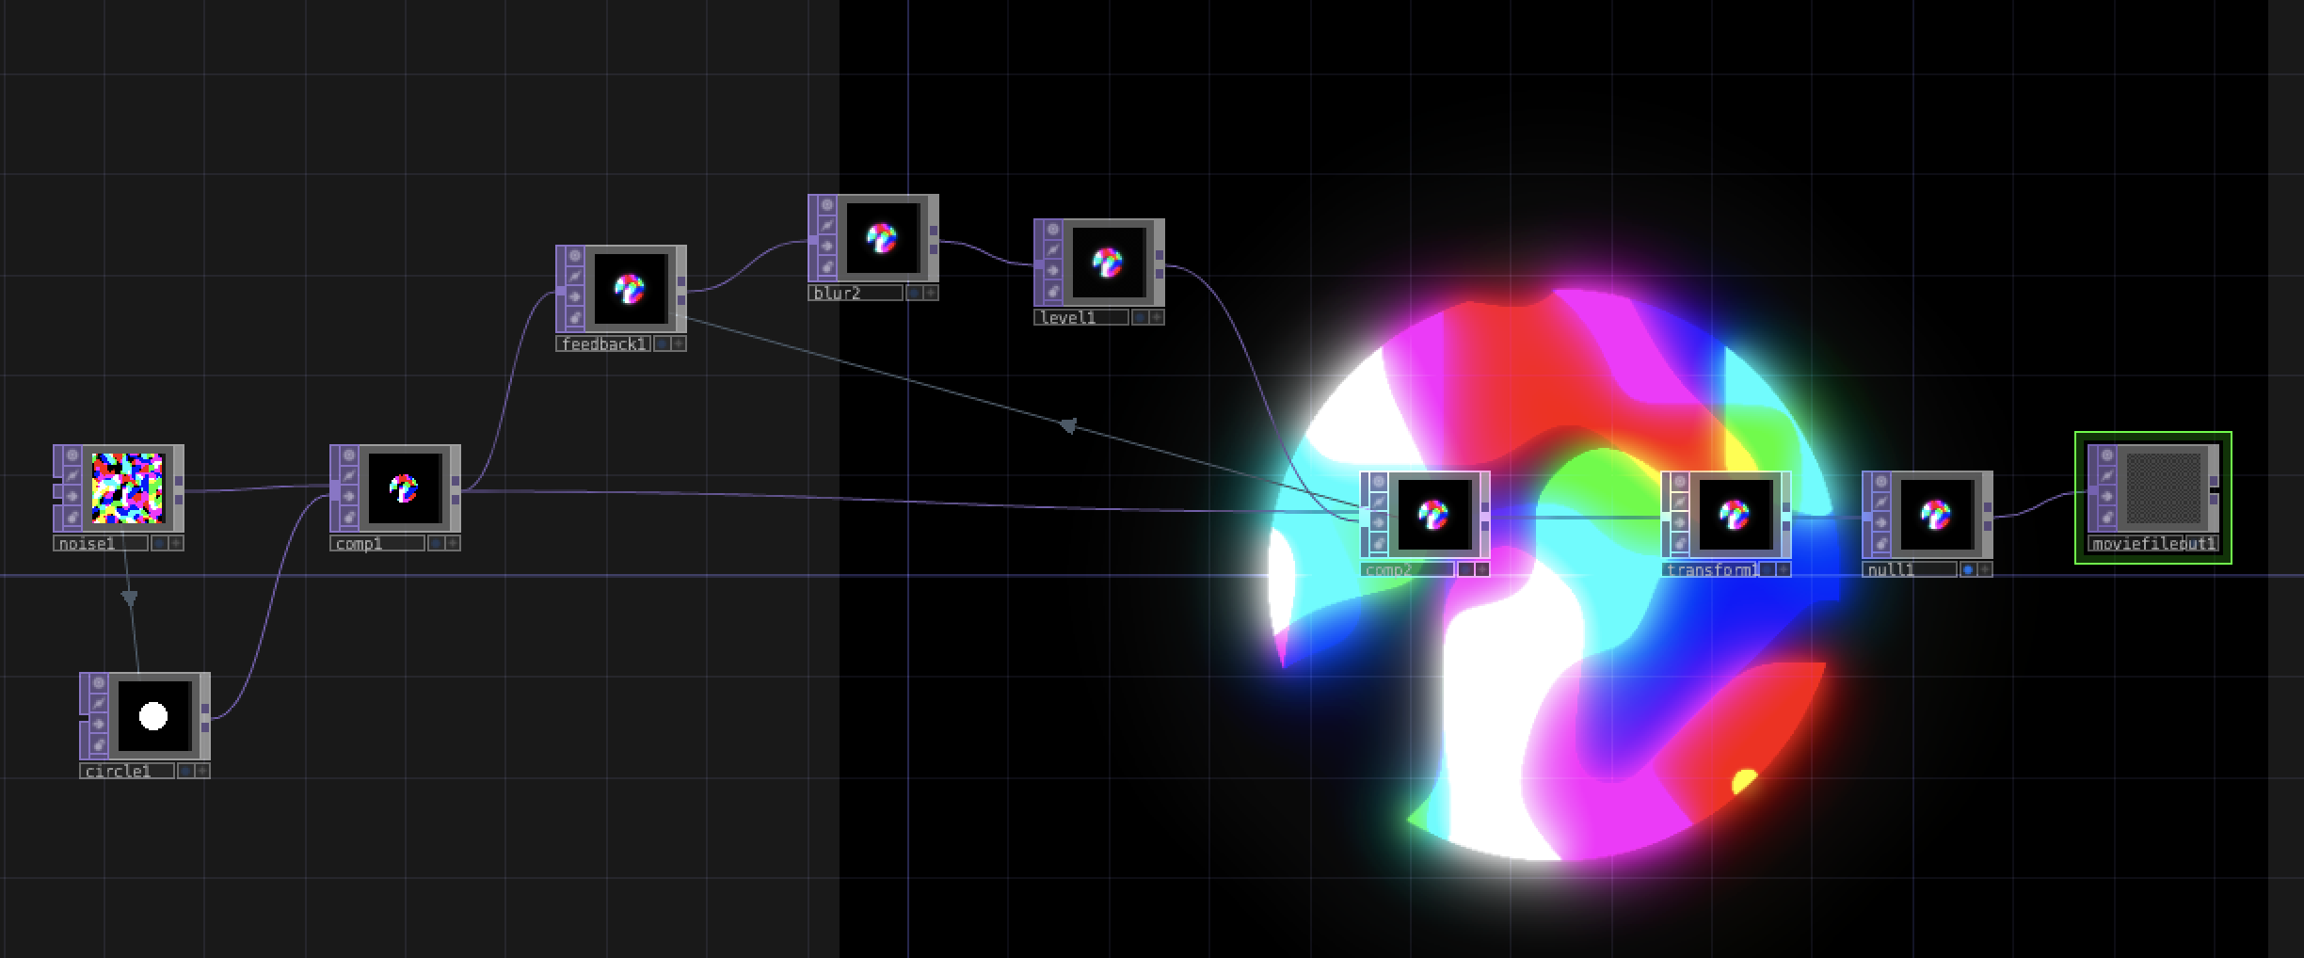Bypass the moviefileout1 operator

click(2107, 497)
